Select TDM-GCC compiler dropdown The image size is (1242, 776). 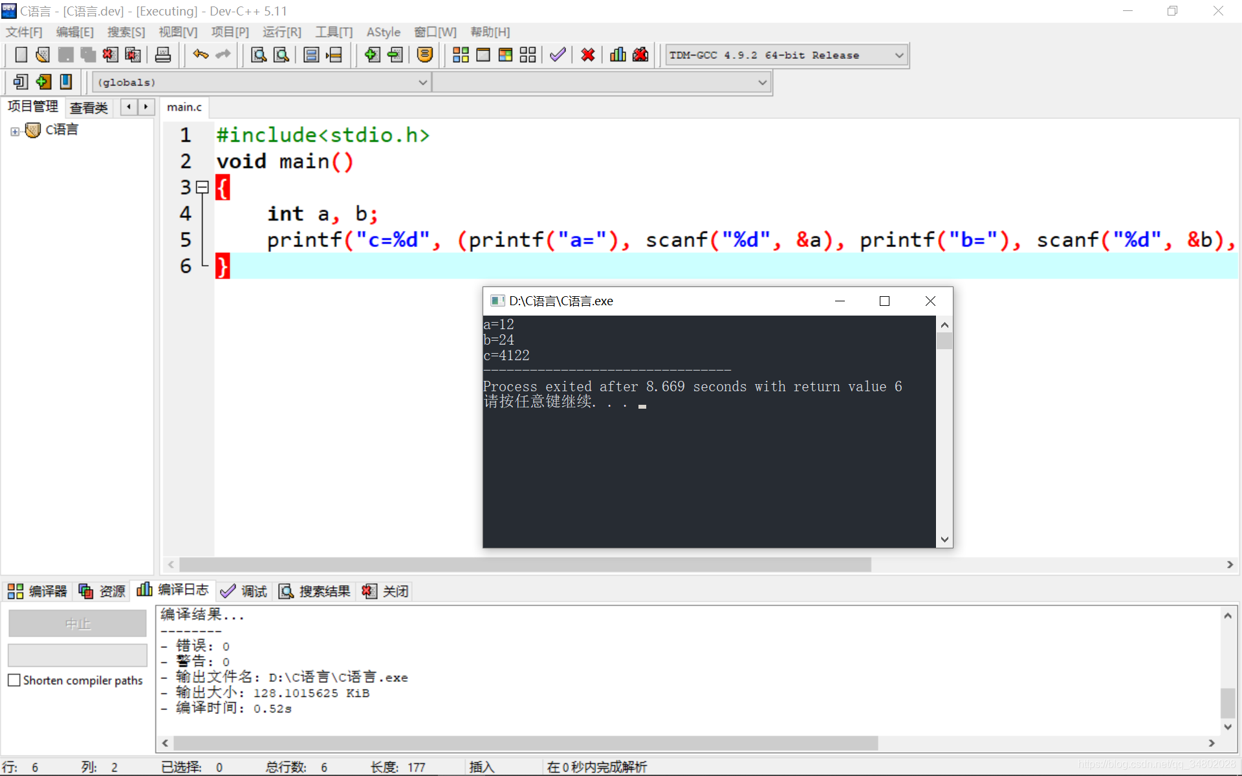[x=783, y=56]
